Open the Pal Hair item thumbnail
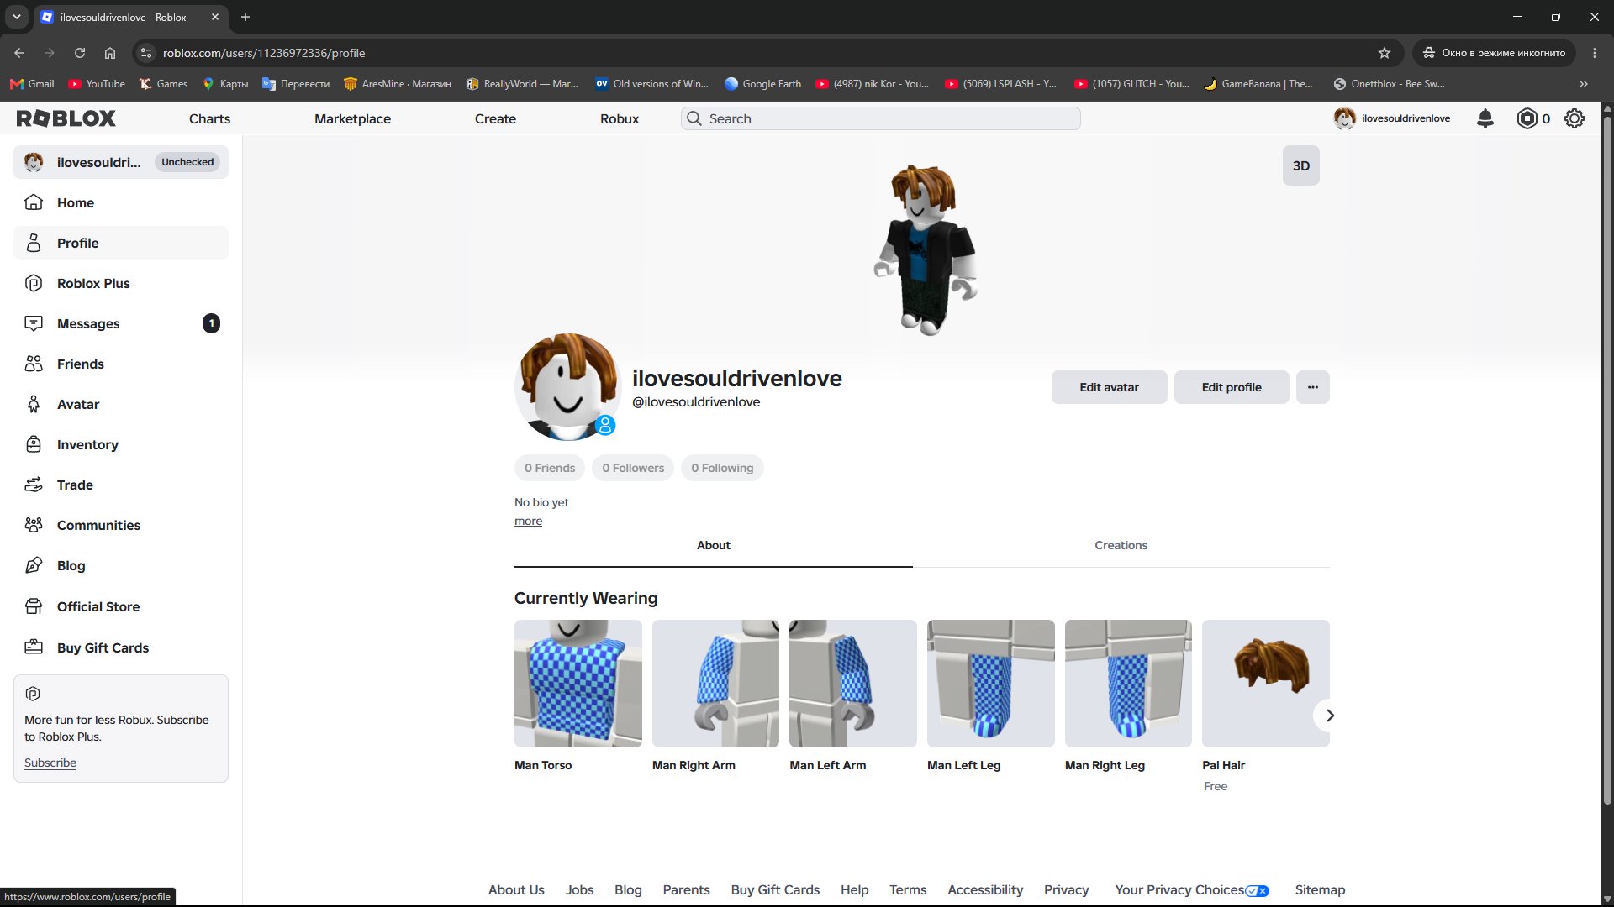 (1266, 684)
